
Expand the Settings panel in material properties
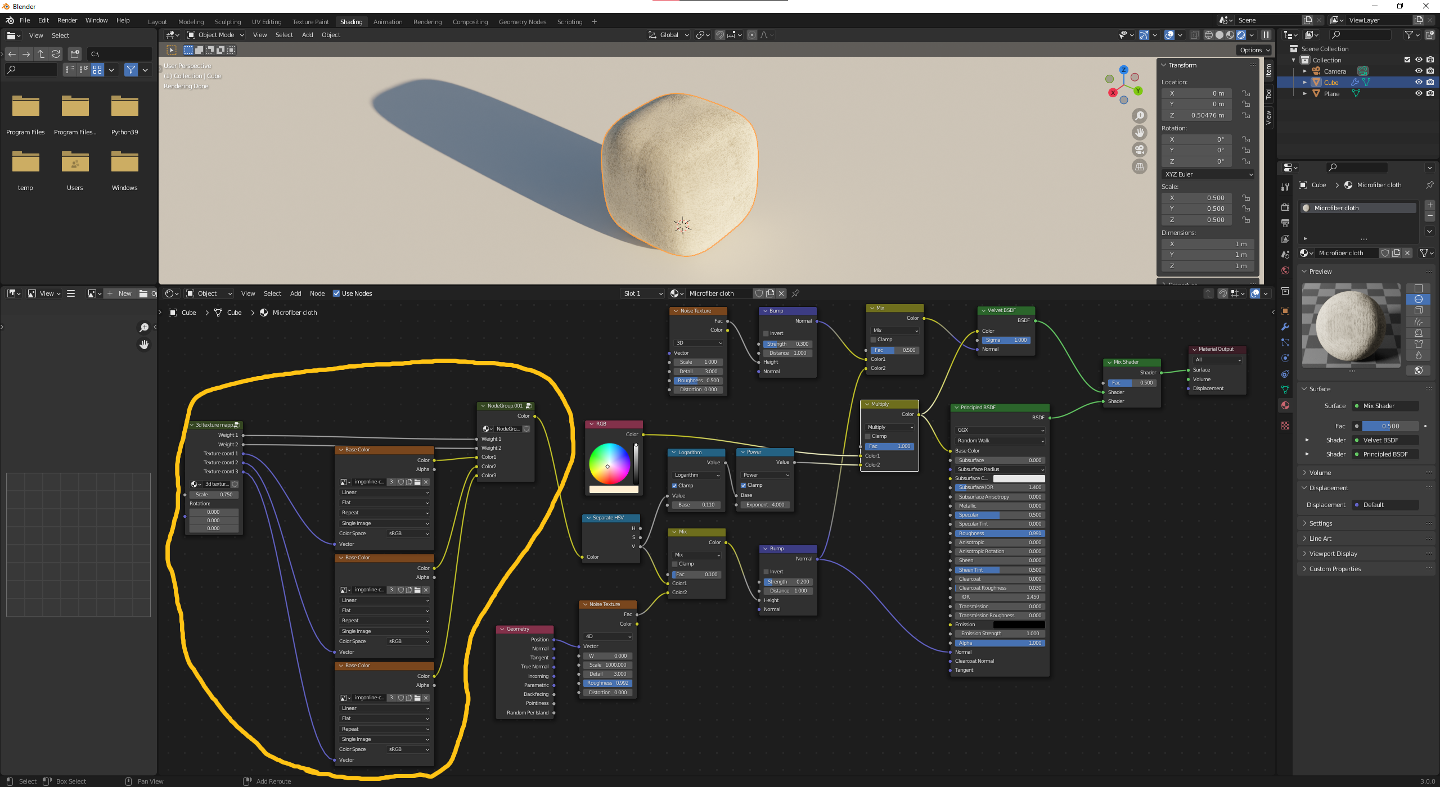pyautogui.click(x=1320, y=523)
